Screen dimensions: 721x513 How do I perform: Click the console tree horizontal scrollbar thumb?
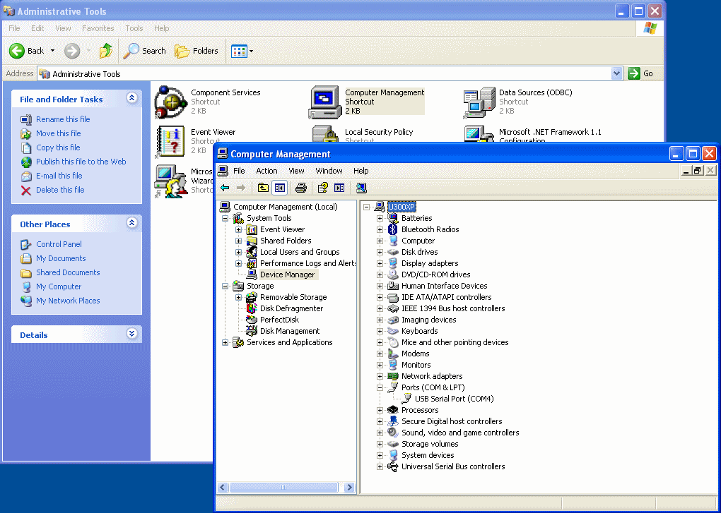point(283,487)
